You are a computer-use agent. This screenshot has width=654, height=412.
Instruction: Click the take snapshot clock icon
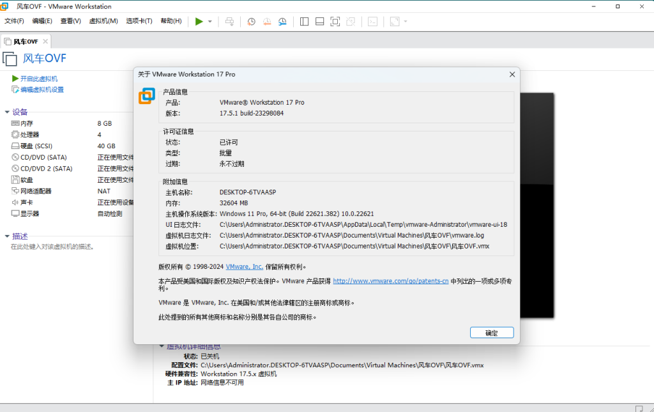click(251, 22)
